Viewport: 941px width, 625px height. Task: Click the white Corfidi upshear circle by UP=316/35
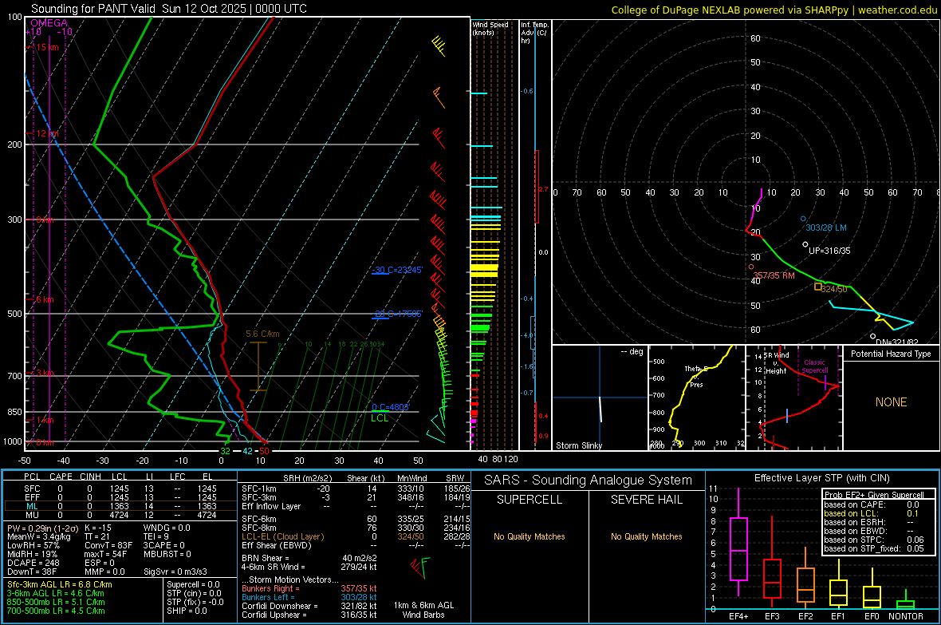(805, 244)
